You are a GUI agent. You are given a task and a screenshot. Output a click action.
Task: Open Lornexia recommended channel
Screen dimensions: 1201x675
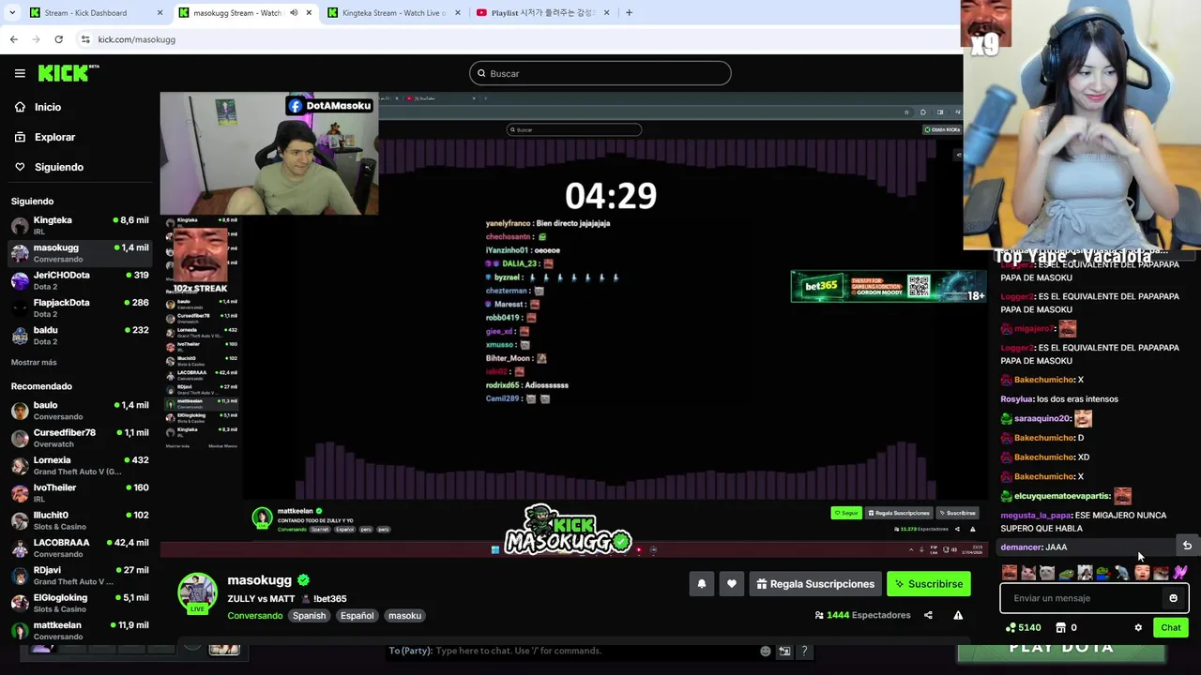coord(79,466)
